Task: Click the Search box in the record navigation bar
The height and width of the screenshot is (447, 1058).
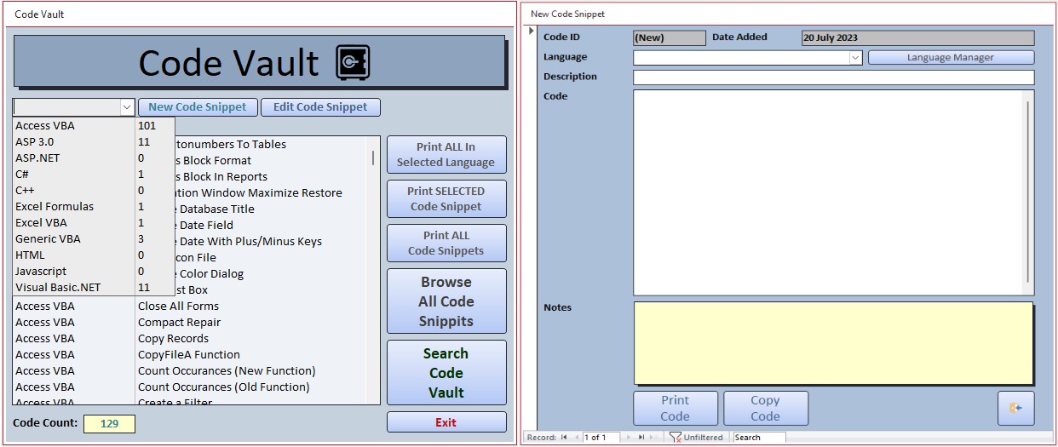Action: (759, 437)
